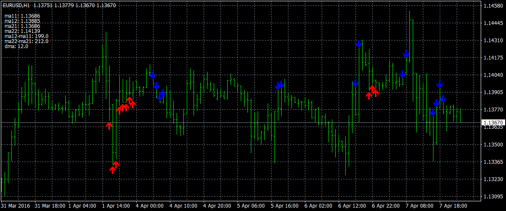Click the 1.14175 price axis label

coord(493,58)
